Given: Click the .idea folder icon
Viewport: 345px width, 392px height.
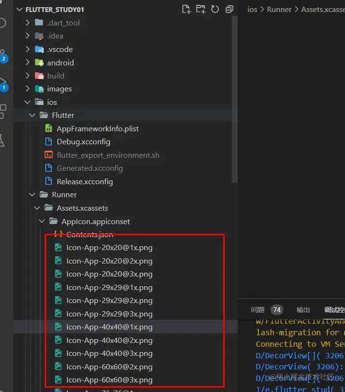Looking at the screenshot, I should point(39,36).
